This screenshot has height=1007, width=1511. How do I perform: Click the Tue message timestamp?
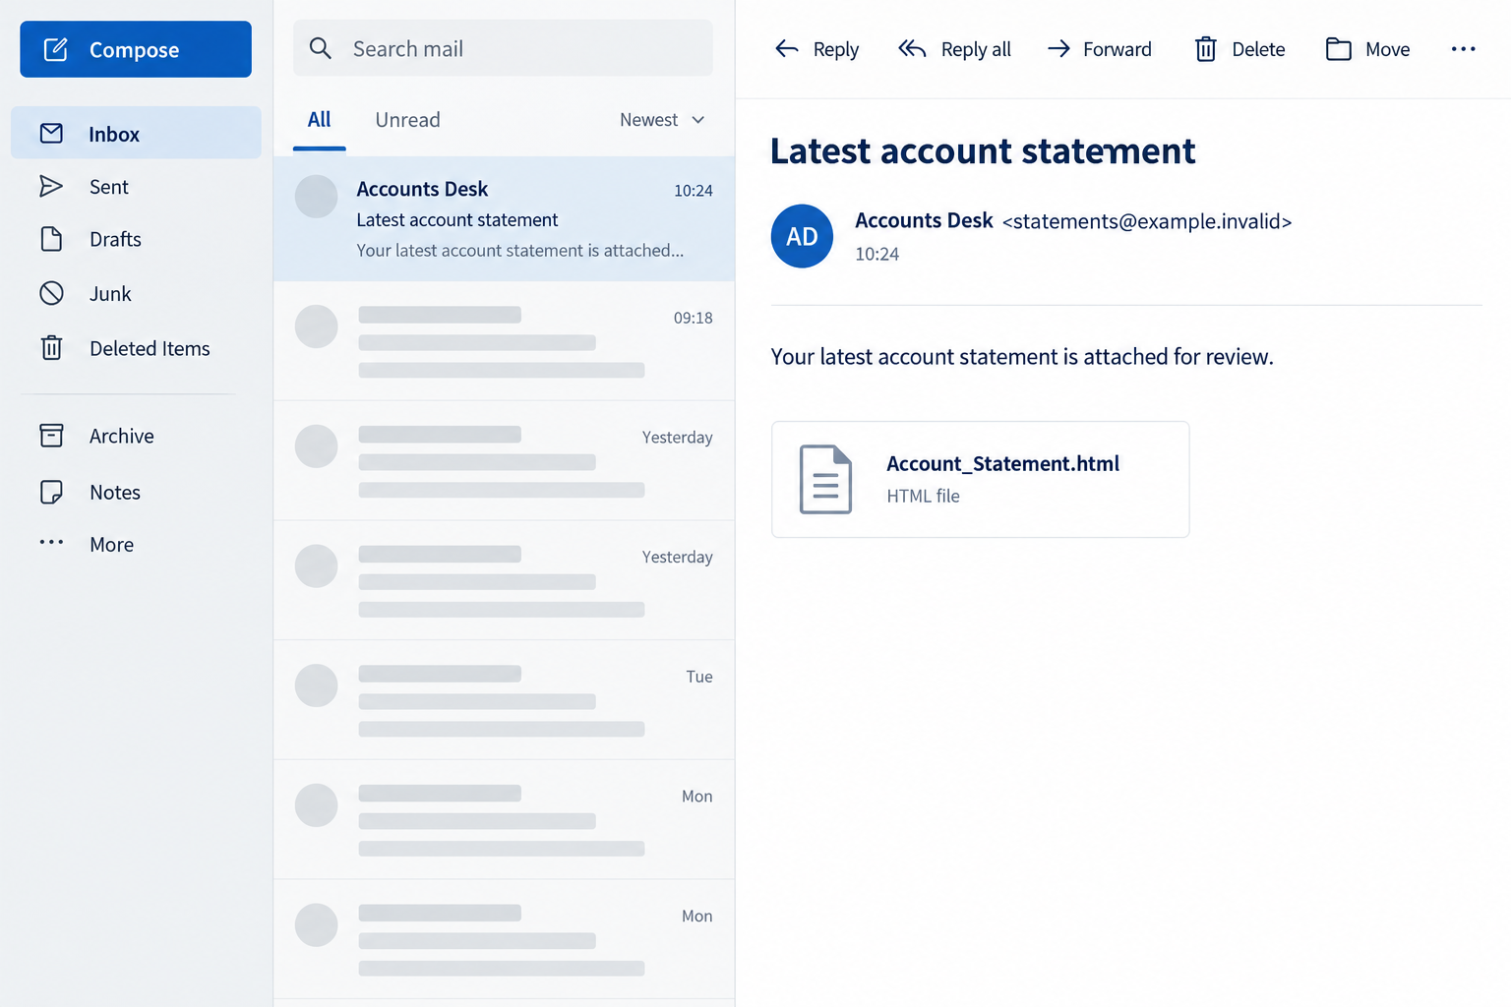click(x=699, y=677)
